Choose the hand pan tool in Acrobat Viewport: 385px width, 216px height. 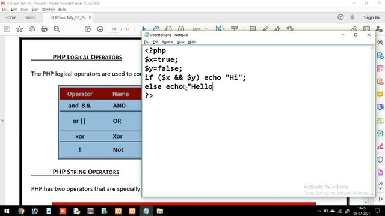(x=156, y=28)
